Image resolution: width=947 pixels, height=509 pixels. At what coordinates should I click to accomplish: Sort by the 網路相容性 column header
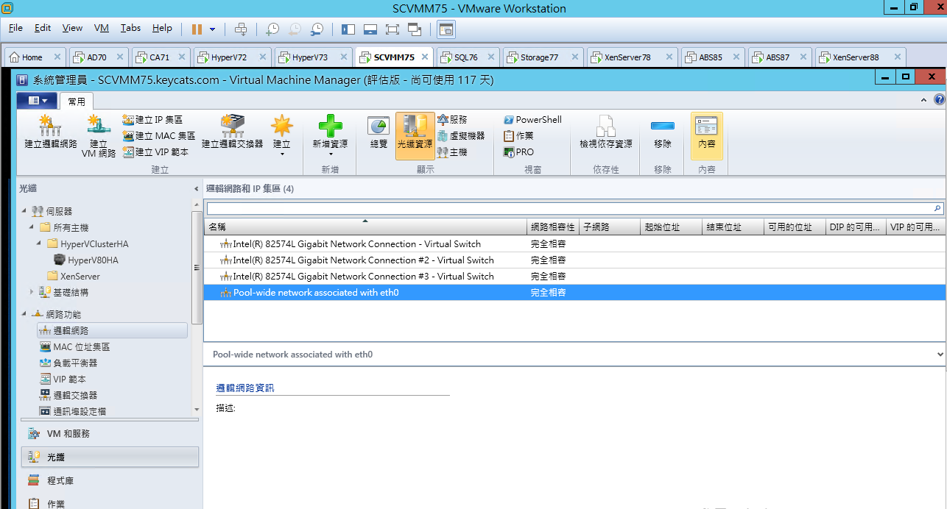click(553, 227)
